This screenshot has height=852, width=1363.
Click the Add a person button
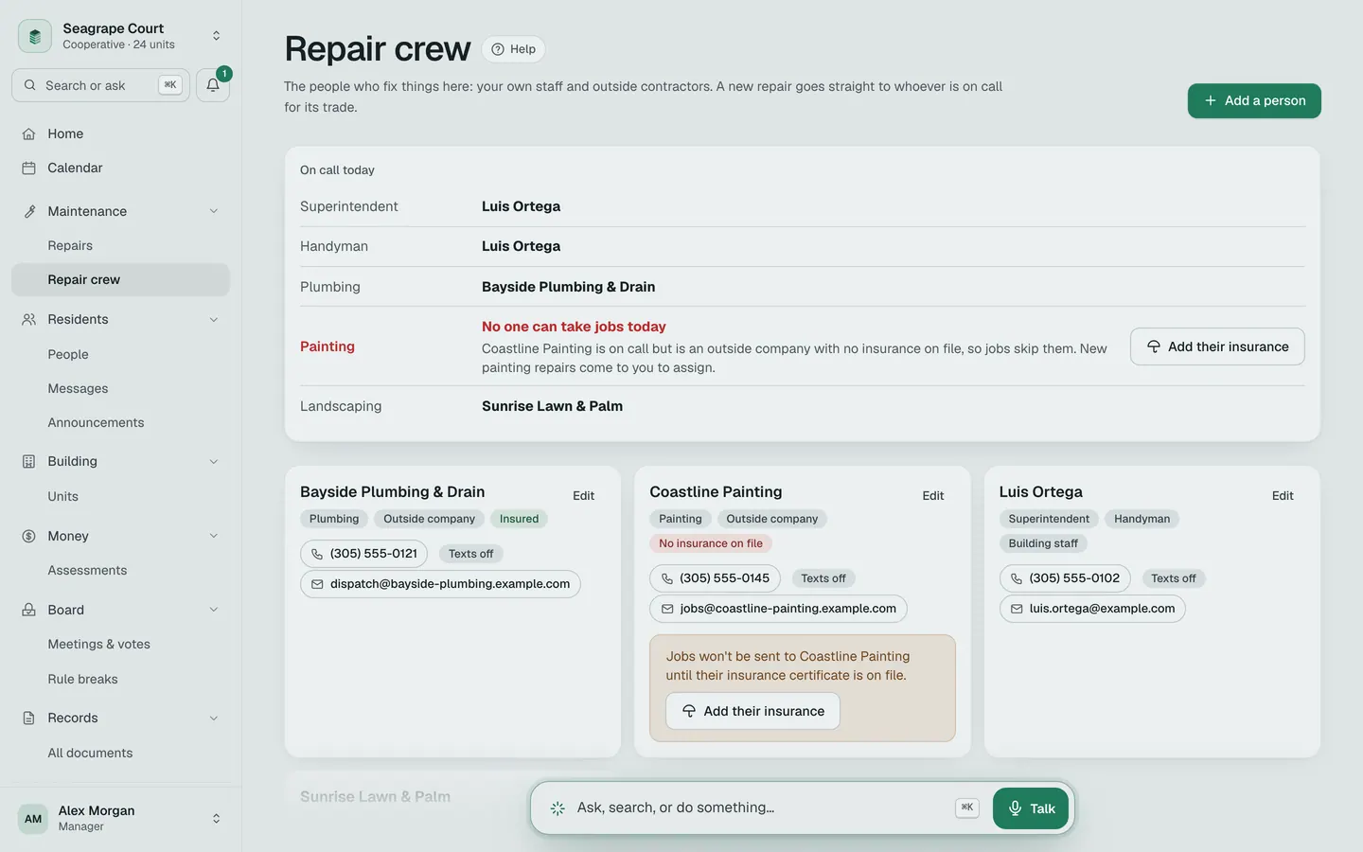(x=1254, y=100)
